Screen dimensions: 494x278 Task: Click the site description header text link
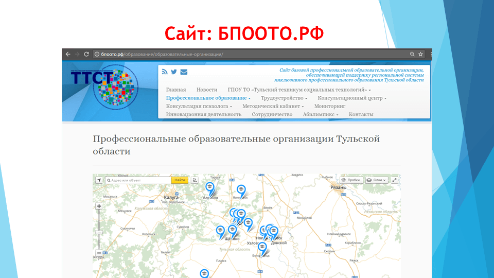[x=349, y=75]
